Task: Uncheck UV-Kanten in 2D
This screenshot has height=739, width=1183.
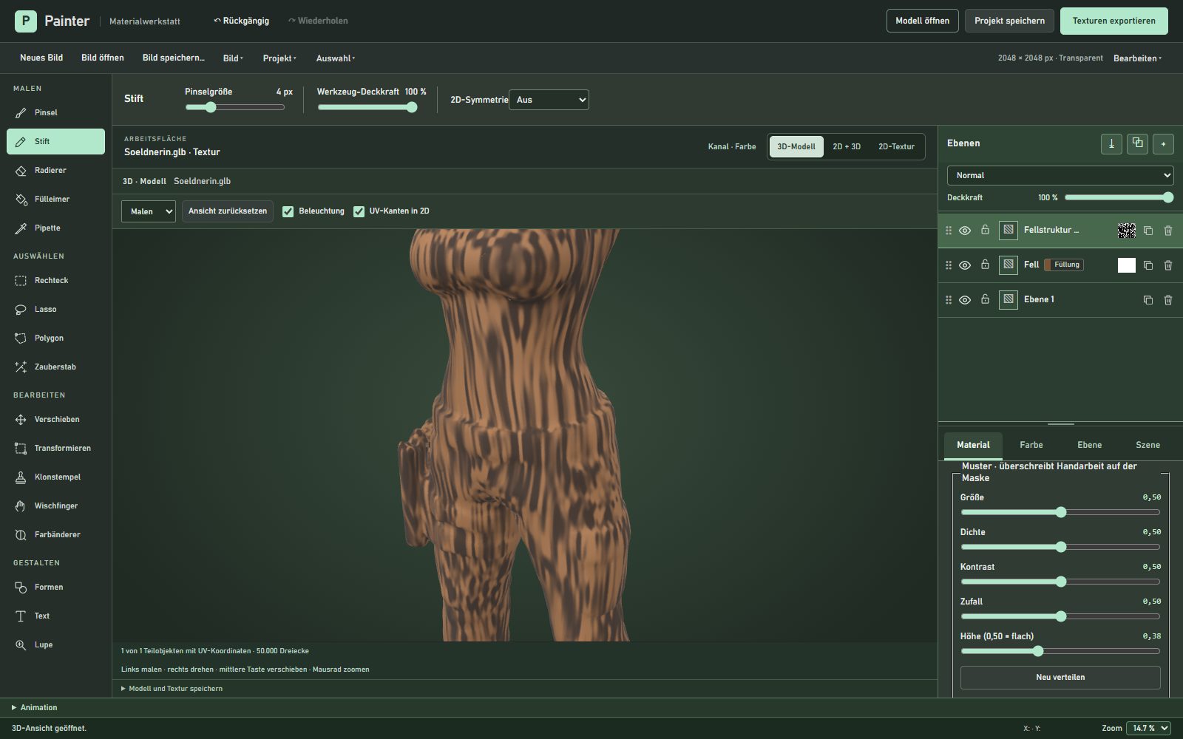Action: (359, 211)
